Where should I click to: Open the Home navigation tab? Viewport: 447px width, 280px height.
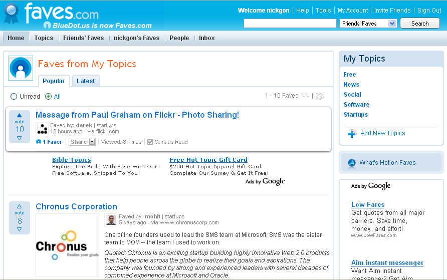pos(16,38)
